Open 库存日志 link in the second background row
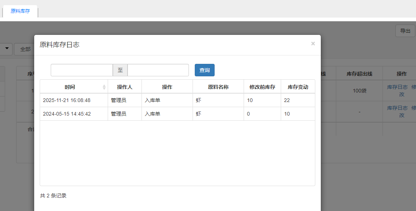 pos(397,108)
